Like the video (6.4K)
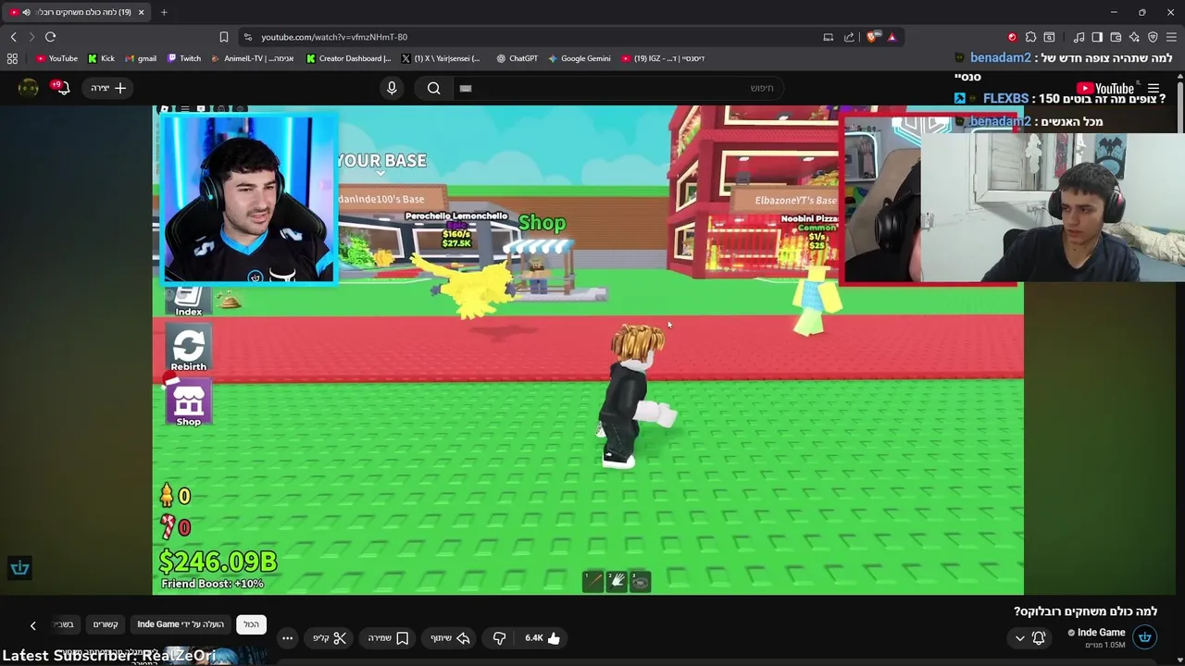Image resolution: width=1185 pixels, height=666 pixels. click(x=543, y=638)
